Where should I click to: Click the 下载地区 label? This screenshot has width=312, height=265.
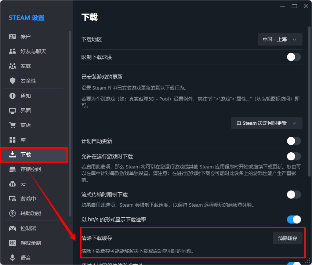(91, 39)
